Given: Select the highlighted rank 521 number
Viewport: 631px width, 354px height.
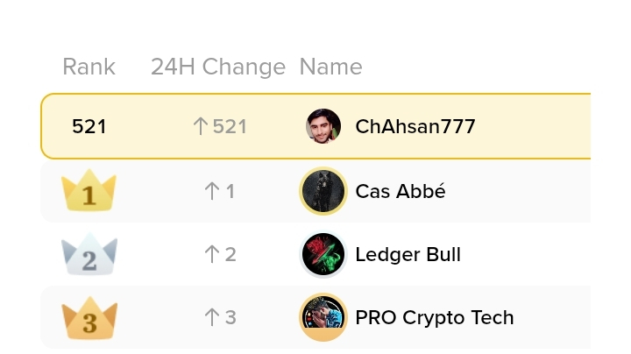Looking at the screenshot, I should pos(89,126).
